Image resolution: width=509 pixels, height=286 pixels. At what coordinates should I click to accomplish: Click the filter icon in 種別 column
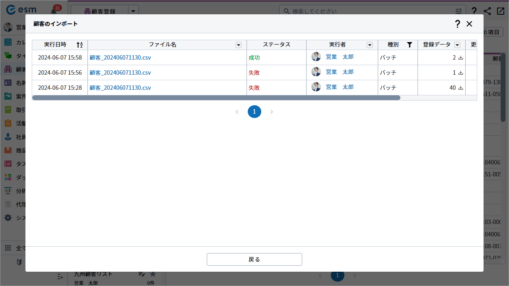tap(410, 45)
